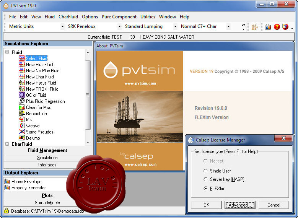Open the Fluid Management section

[x=47, y=150]
